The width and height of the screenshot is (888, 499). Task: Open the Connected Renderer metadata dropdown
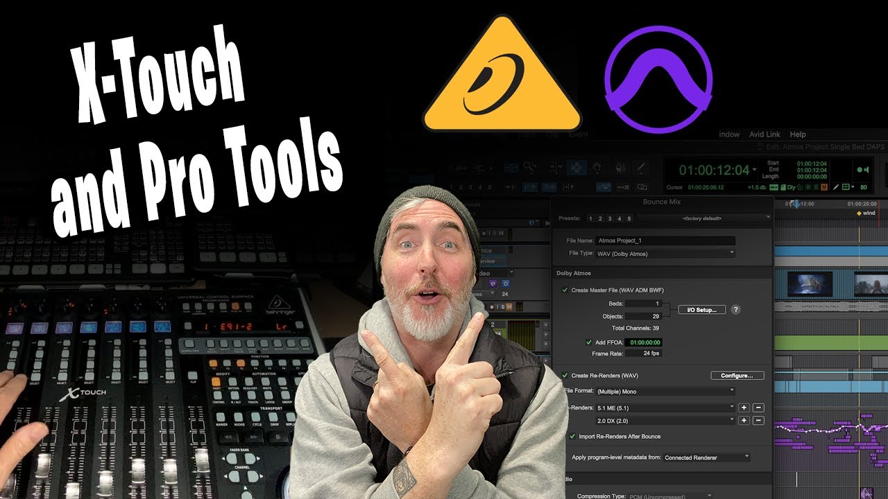point(706,457)
